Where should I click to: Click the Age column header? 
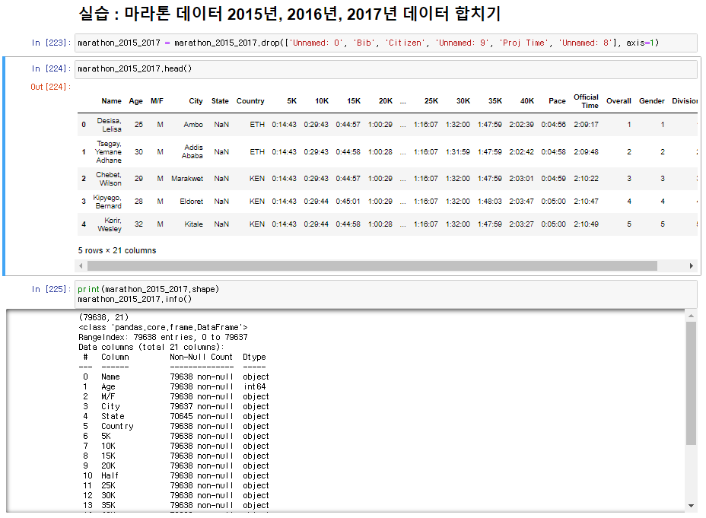click(x=135, y=101)
